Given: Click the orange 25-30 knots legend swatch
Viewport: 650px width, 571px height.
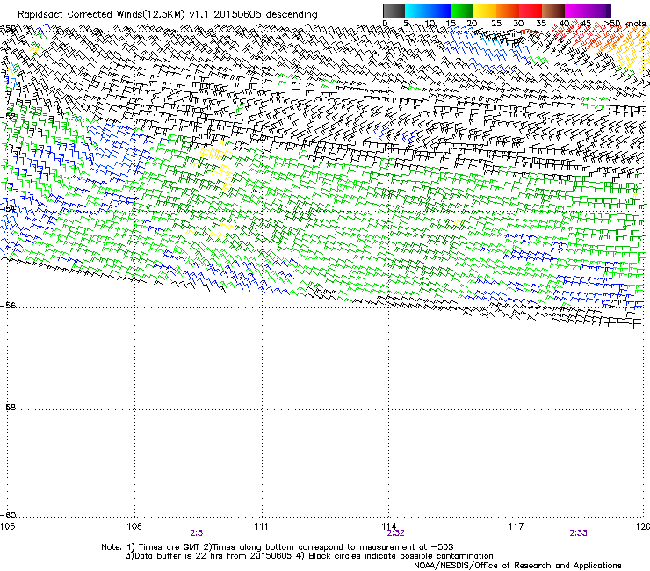Looking at the screenshot, I should 508,11.
